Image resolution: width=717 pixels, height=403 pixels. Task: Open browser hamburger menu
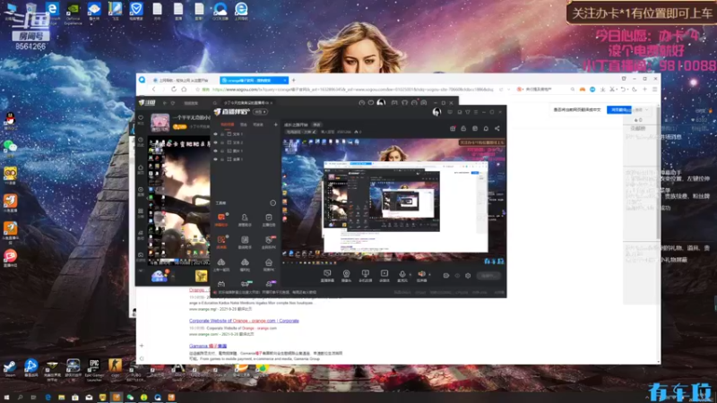(655, 90)
